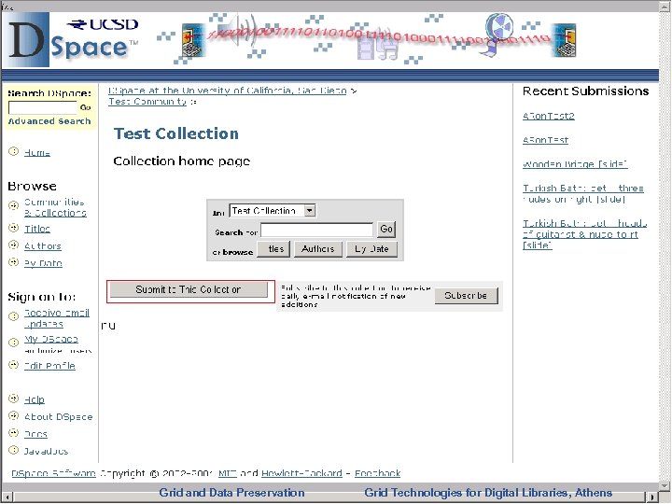
Task: Open ASonTest recent submission
Action: coord(545,140)
